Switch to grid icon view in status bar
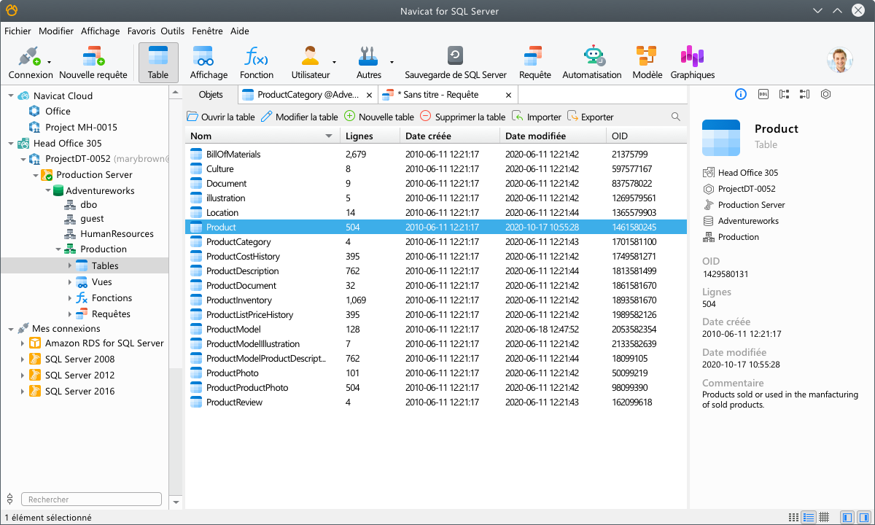 click(x=824, y=517)
